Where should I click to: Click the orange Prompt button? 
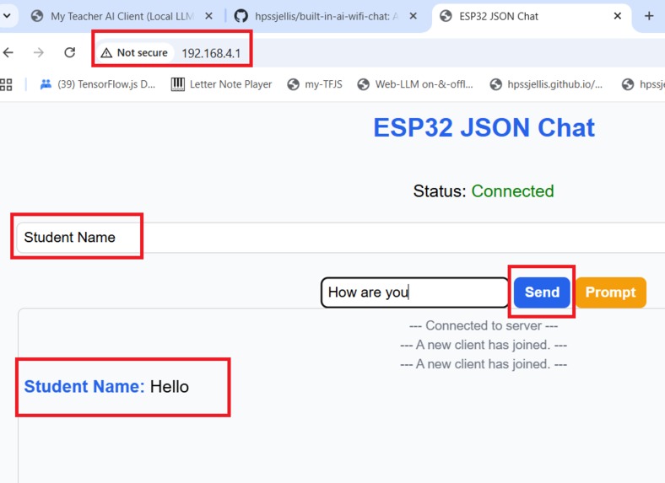(611, 292)
